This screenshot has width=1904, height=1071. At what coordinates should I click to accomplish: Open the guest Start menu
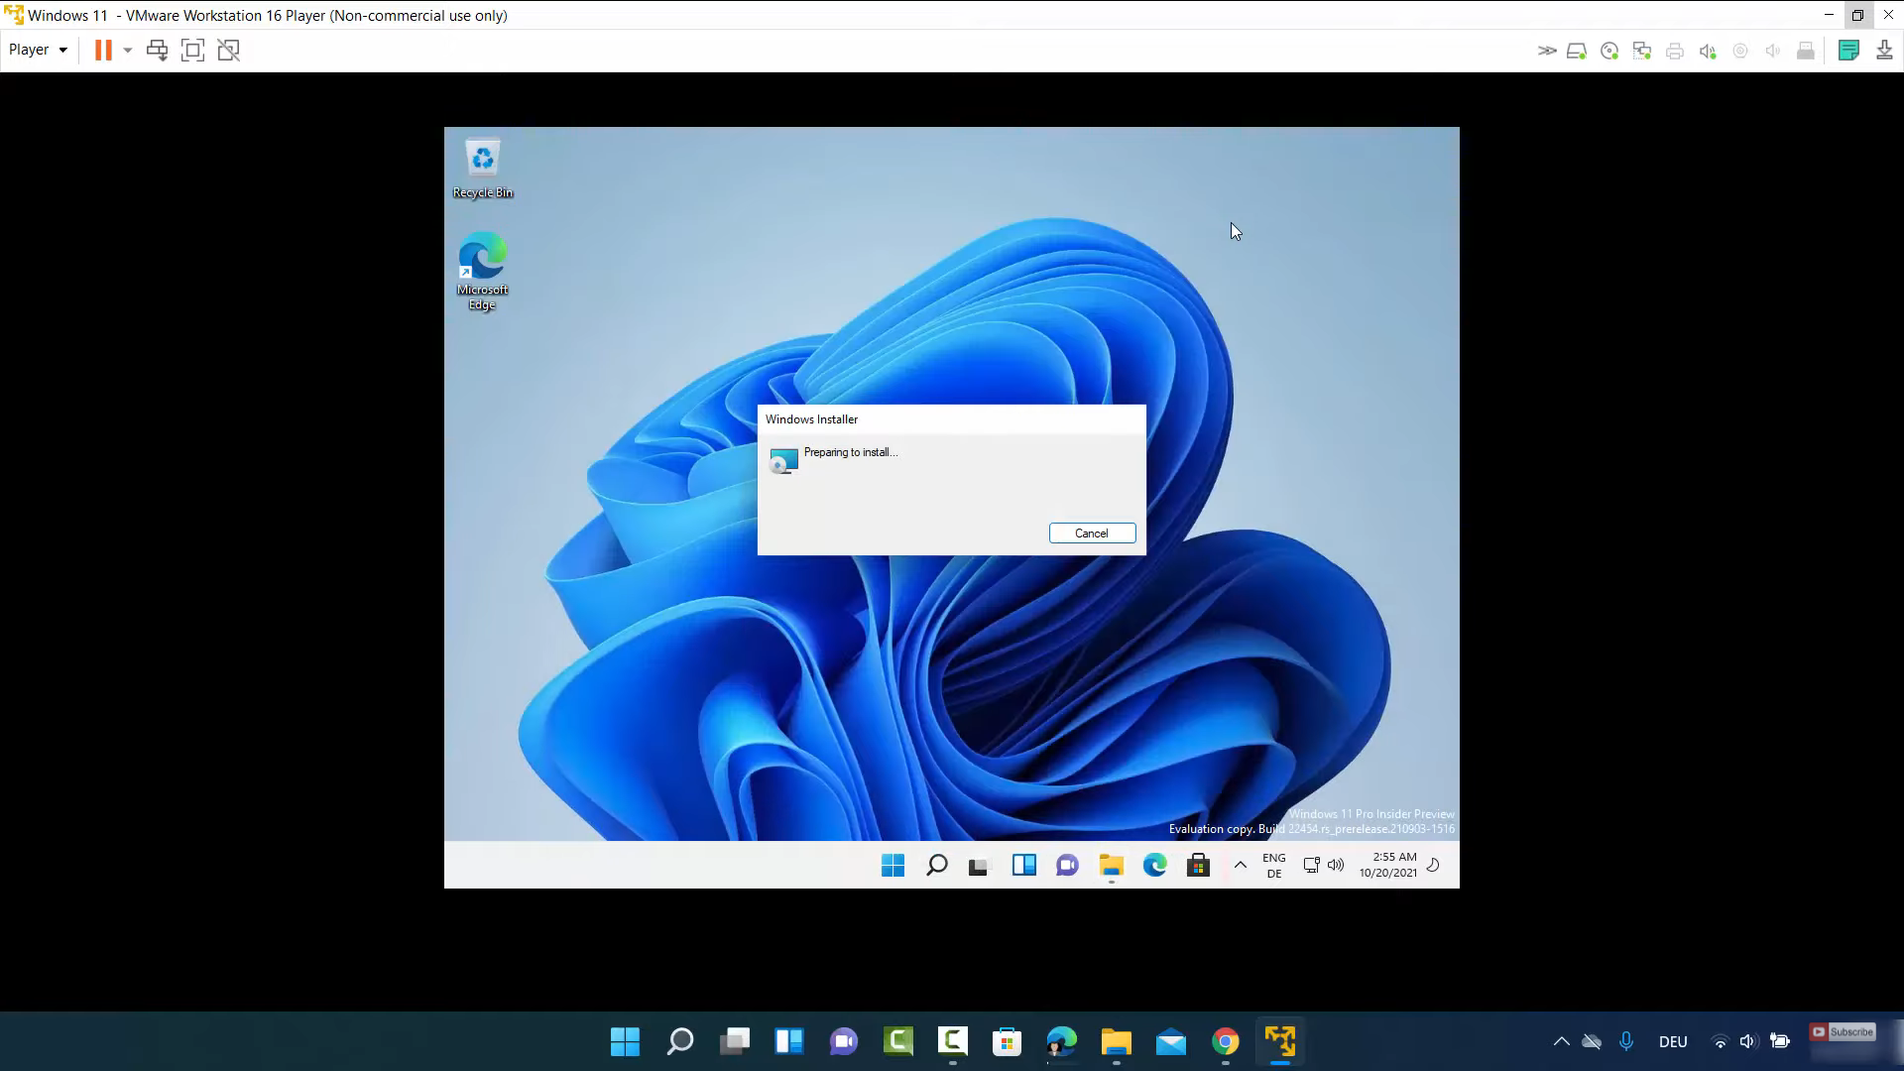(892, 866)
